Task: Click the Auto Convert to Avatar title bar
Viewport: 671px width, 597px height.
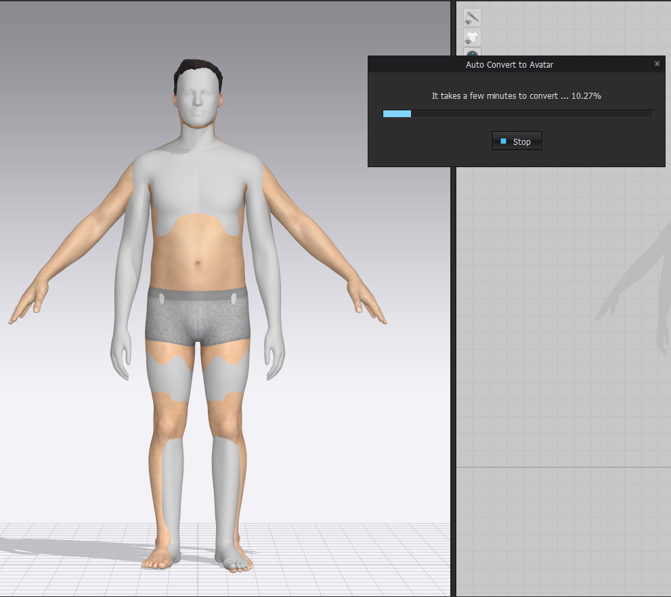Action: 509,64
